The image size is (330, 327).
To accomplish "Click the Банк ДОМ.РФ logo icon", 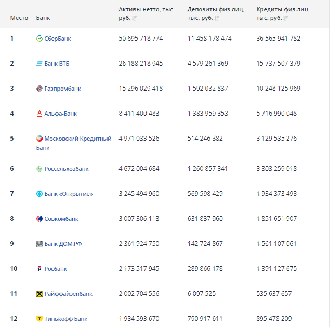I will pos(39,244).
